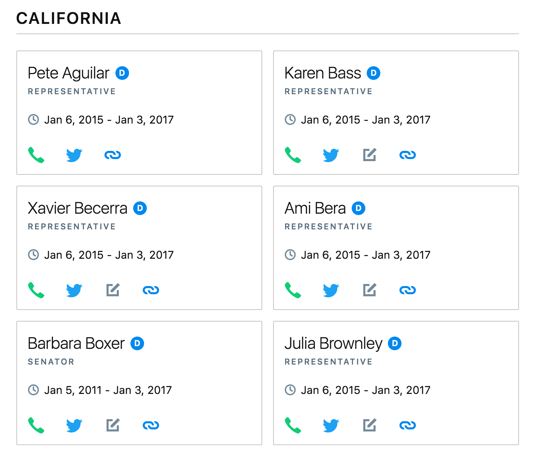Open Julia Brownley's Twitter profile
The width and height of the screenshot is (534, 454).
click(331, 425)
